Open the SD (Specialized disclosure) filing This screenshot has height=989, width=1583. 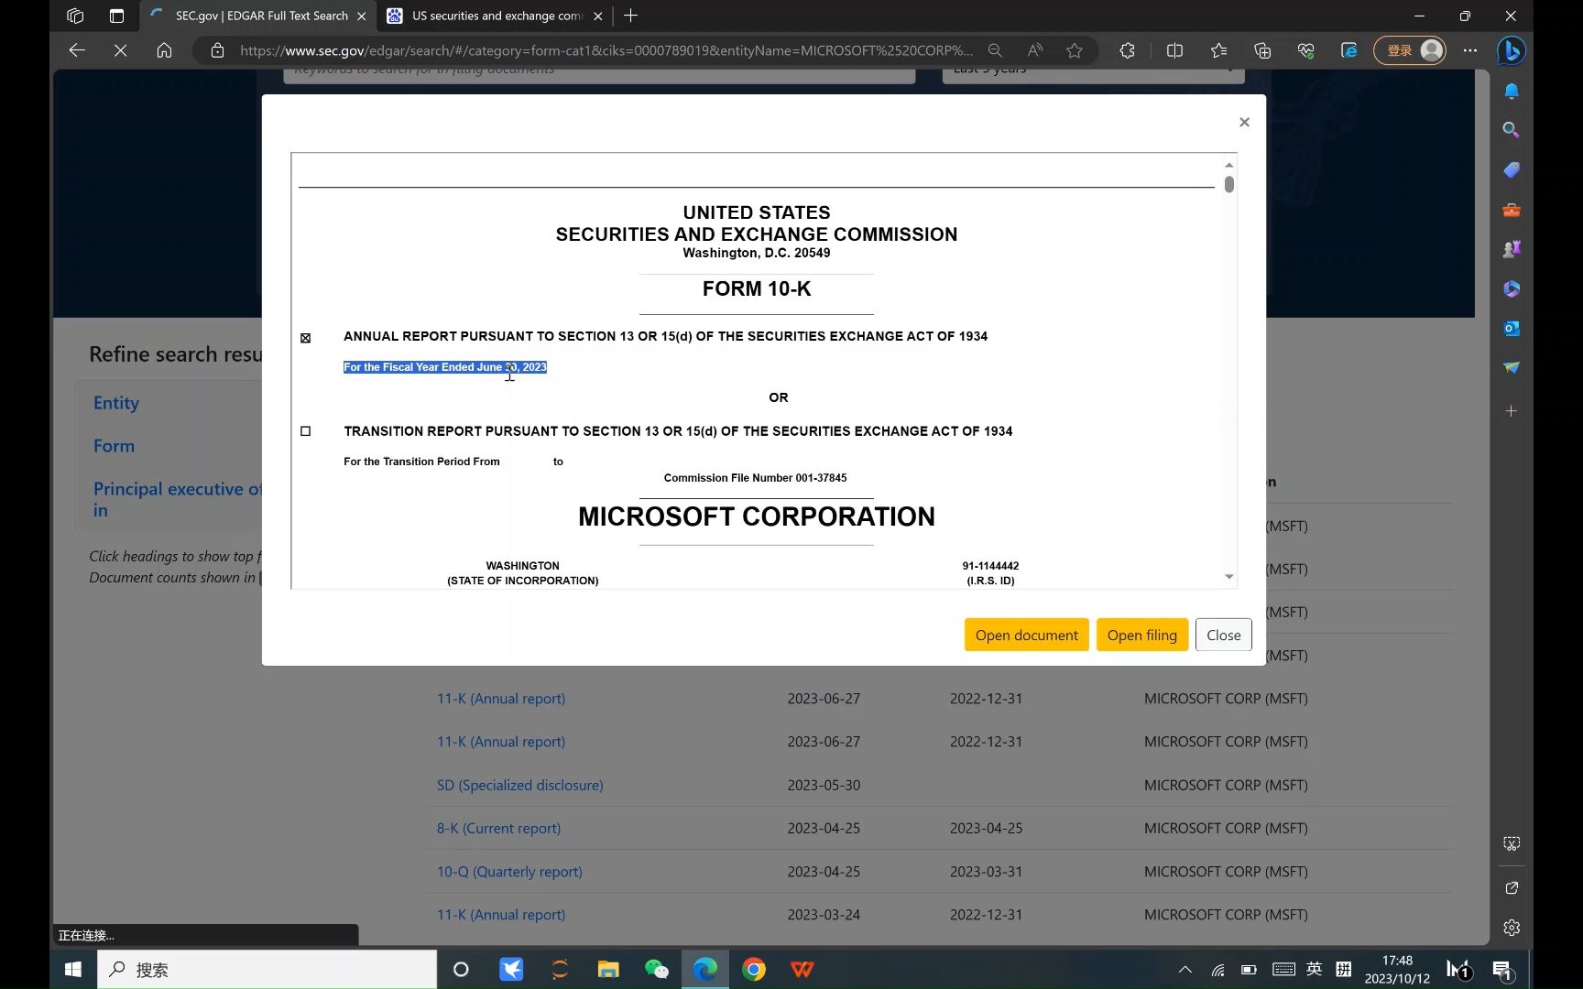(519, 785)
